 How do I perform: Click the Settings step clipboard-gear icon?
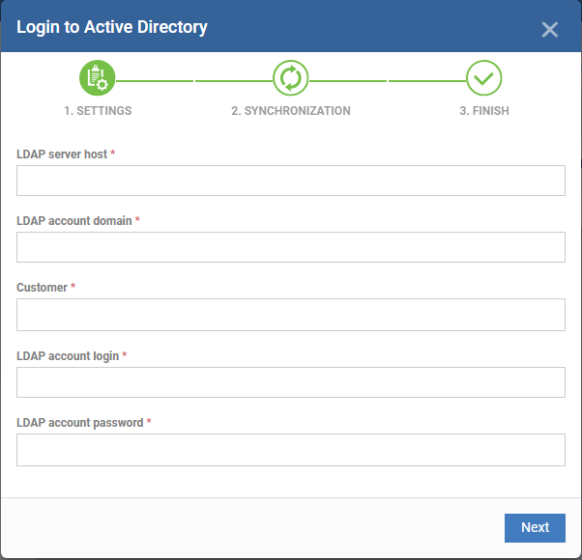tap(98, 78)
